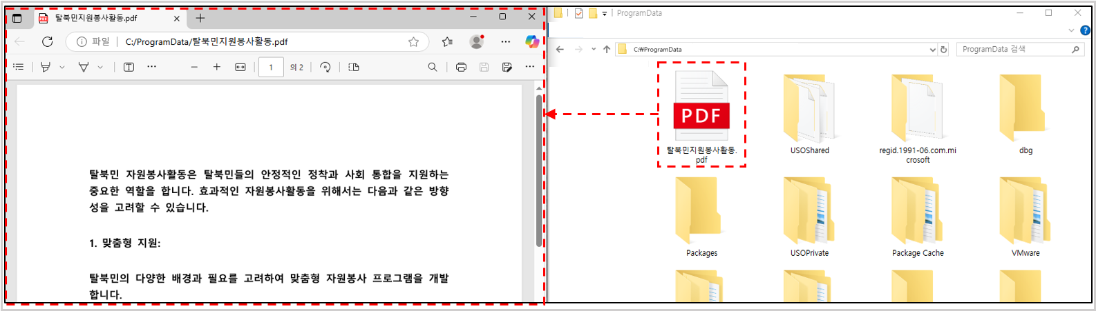Click New folder icon in Explorer title bar
1096x311 pixels.
coord(592,13)
